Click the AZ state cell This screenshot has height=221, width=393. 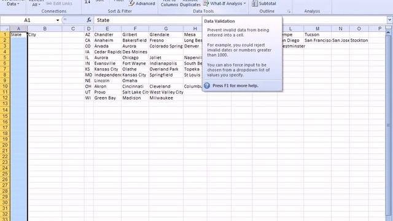88,34
